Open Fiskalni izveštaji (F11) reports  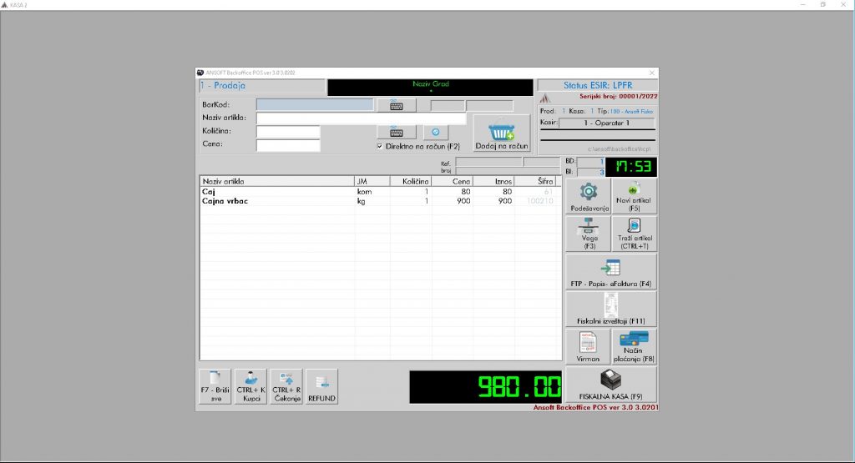(610, 309)
